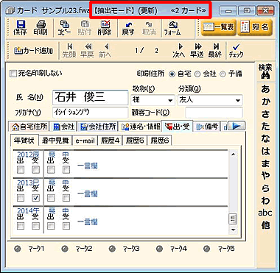Click the 次へ next card icon
Viewport: 280px width, 273px height.
pos(179,51)
